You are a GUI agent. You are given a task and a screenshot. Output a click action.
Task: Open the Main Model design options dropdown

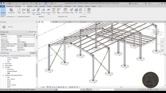113,90
